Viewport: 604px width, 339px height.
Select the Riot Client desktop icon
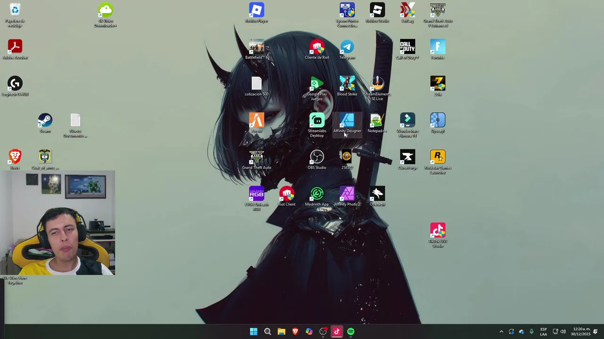[x=287, y=196]
